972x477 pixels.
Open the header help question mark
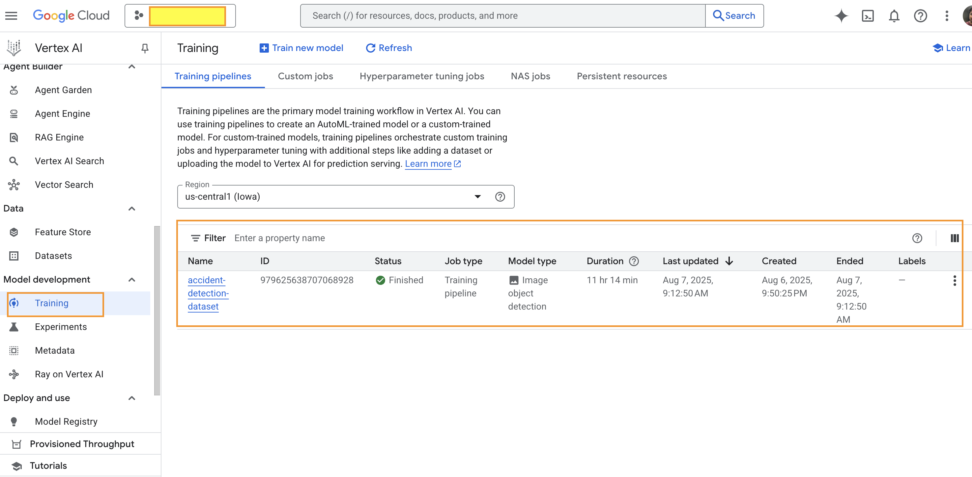click(x=920, y=16)
